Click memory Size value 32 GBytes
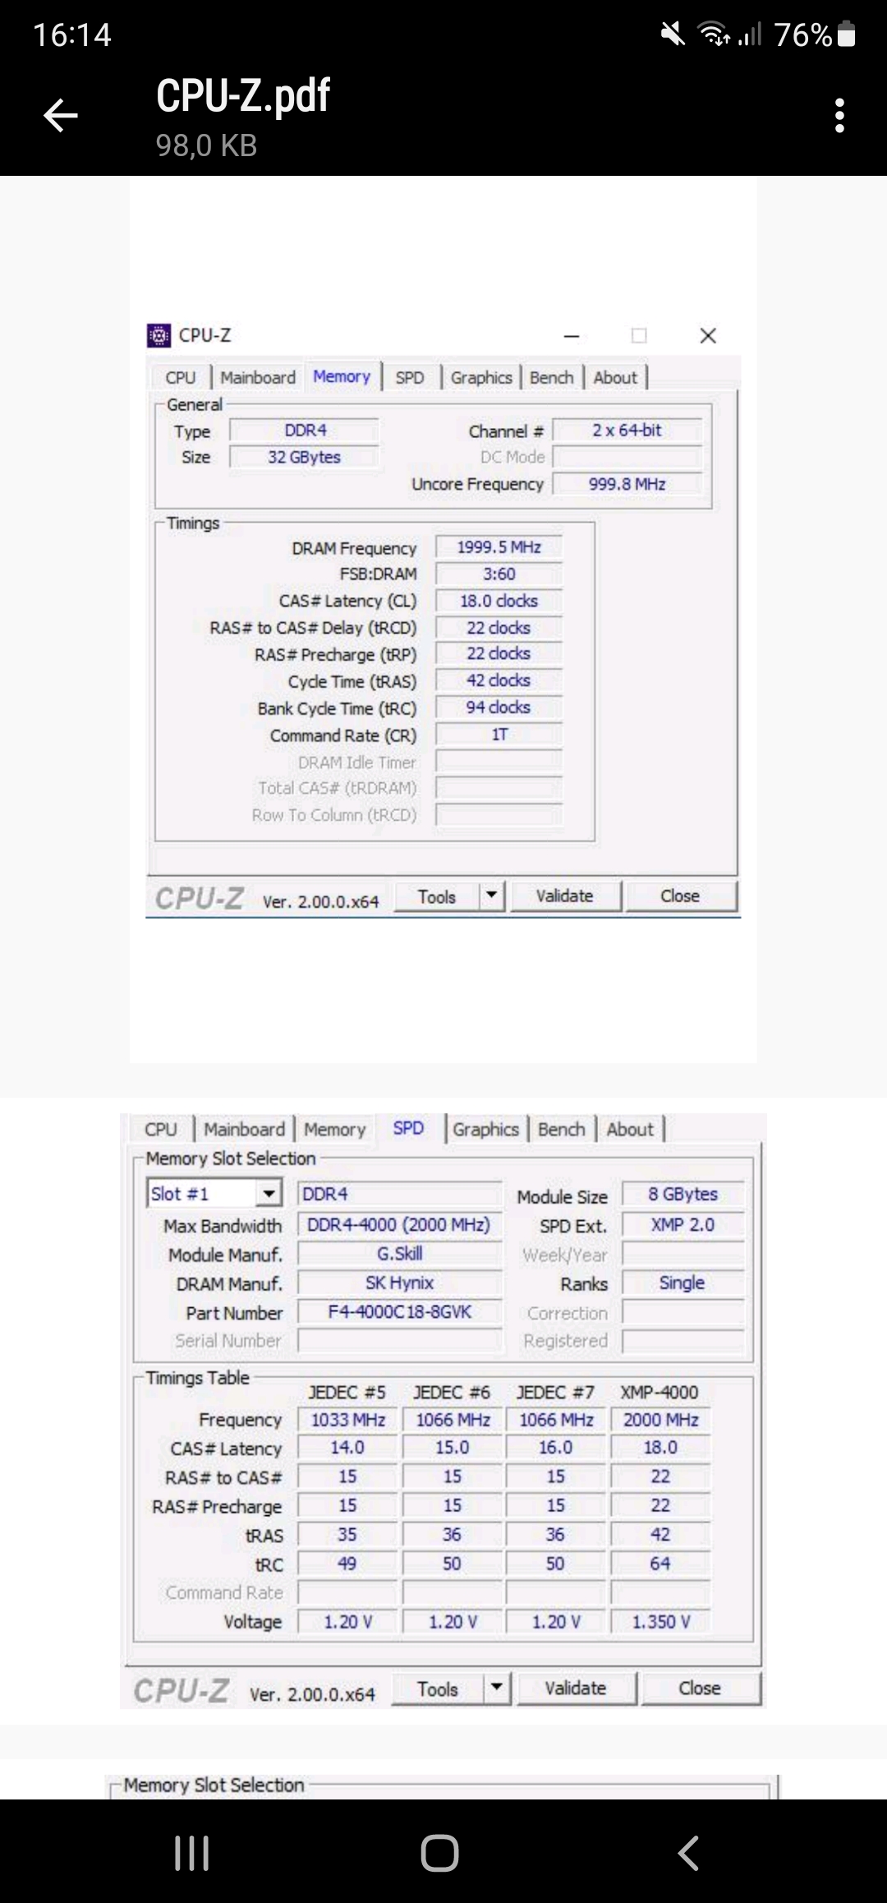 point(304,457)
